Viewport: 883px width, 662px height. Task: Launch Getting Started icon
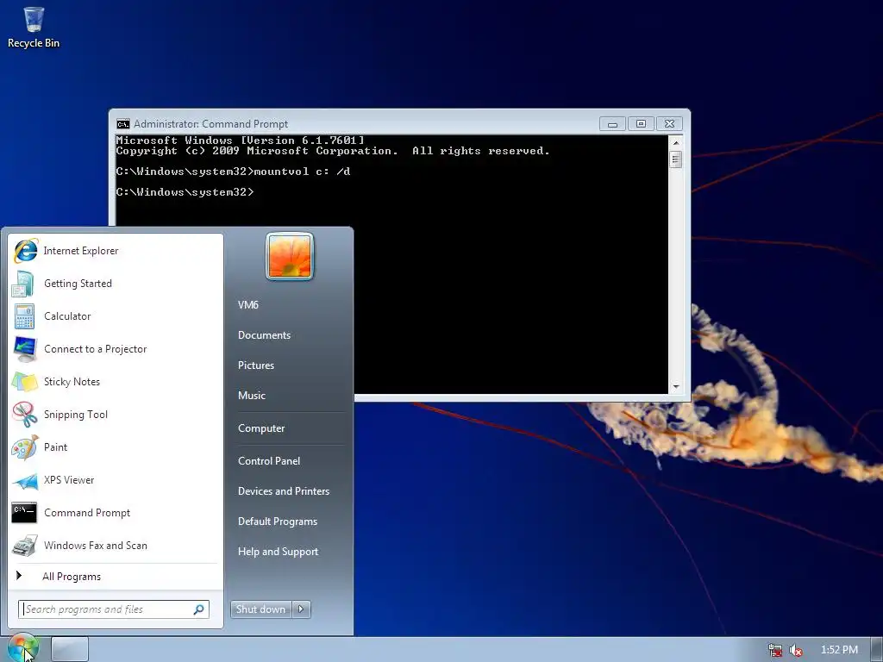23,284
